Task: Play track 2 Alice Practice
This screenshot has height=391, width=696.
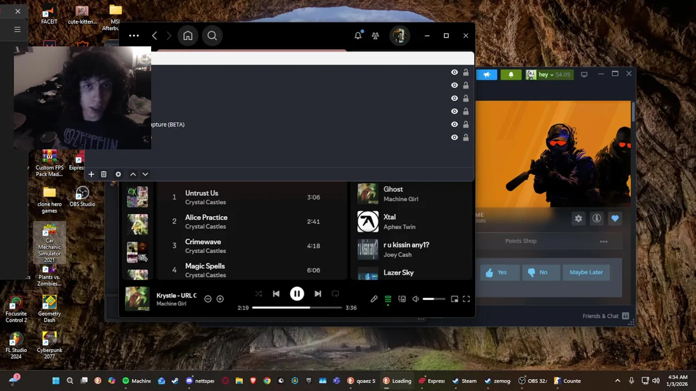Action: [252, 222]
